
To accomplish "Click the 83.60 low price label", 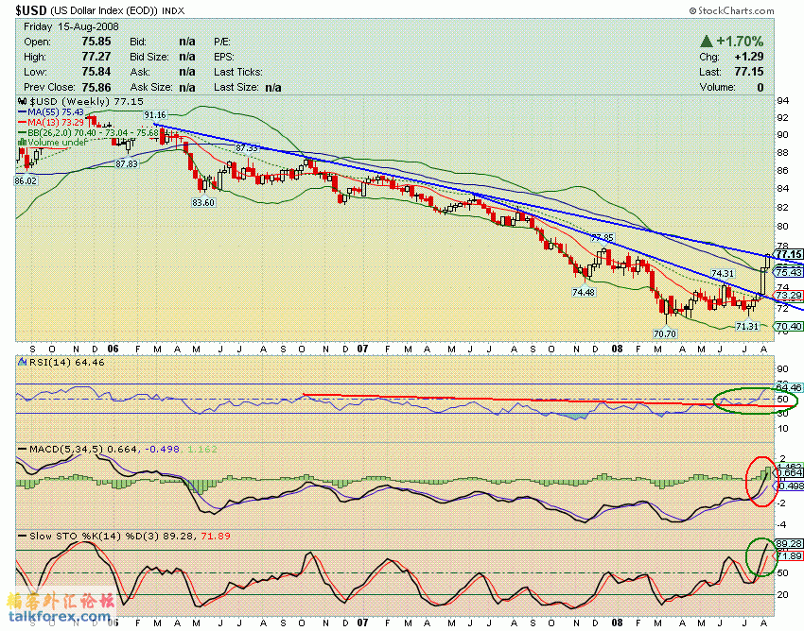I will coord(203,202).
